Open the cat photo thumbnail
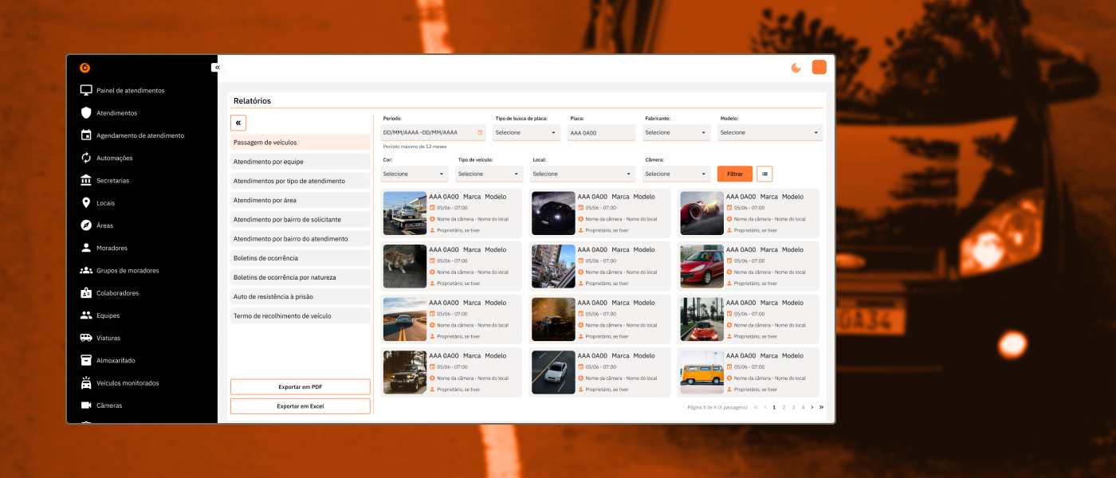Viewport: 1116px width, 478px height. coord(405,266)
